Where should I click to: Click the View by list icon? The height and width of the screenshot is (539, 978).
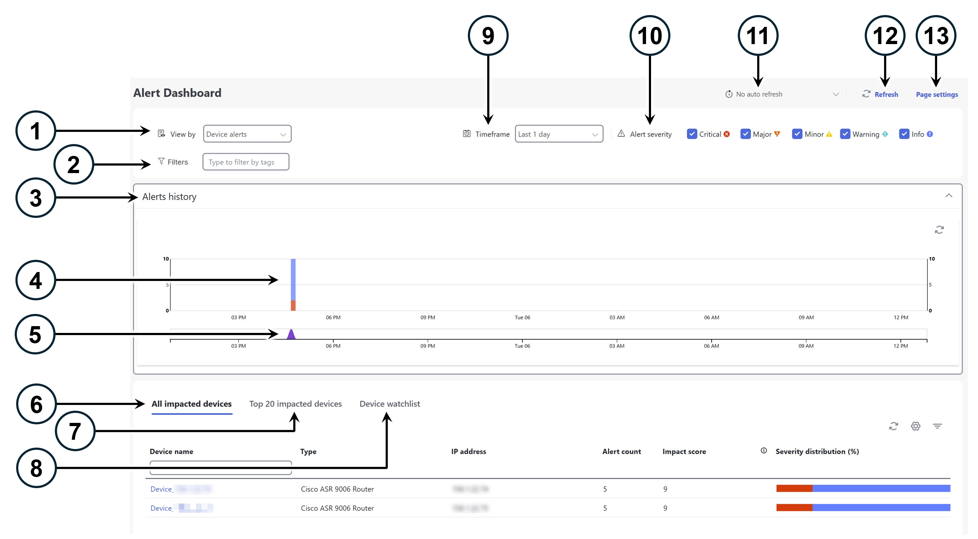pyautogui.click(x=161, y=134)
